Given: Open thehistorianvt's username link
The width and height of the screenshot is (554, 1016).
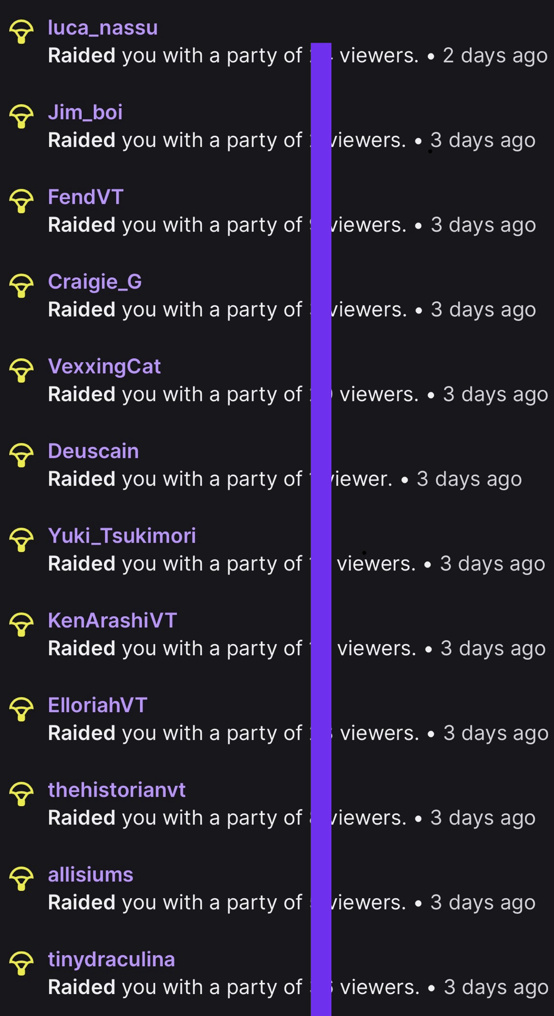Looking at the screenshot, I should (x=117, y=790).
